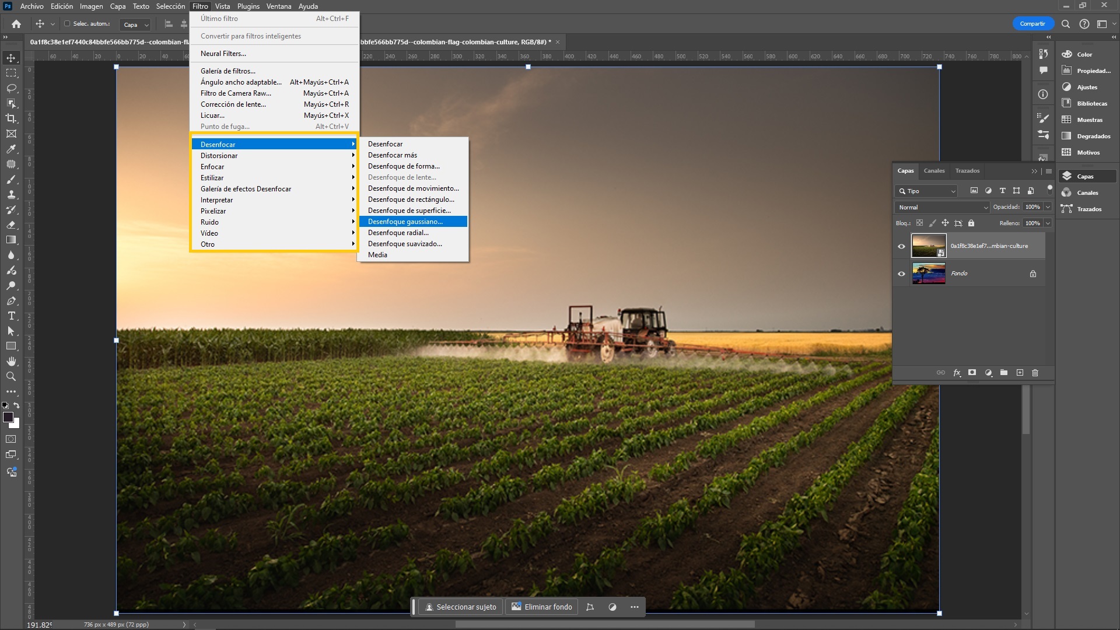Viewport: 1120px width, 630px height.
Task: Create new group folder icon
Action: [x=1004, y=373]
